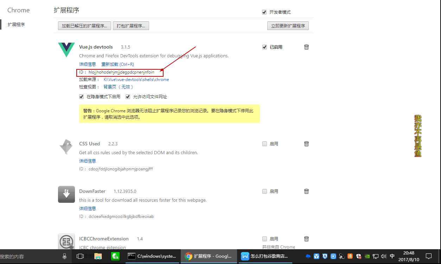Image resolution: width=441 pixels, height=264 pixels.
Task: Remove CSS Used extension with trash icon
Action: coord(306,144)
